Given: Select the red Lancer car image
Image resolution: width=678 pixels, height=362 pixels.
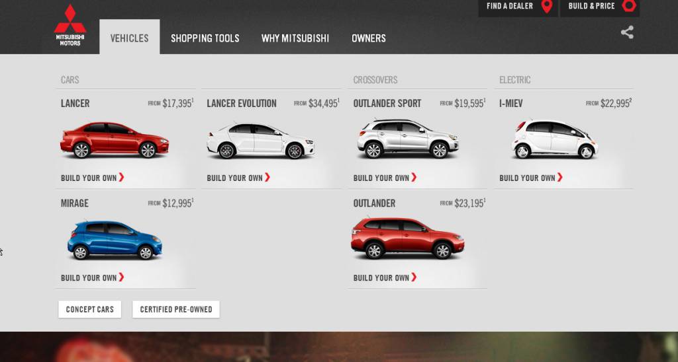Looking at the screenshot, I should tap(115, 140).
